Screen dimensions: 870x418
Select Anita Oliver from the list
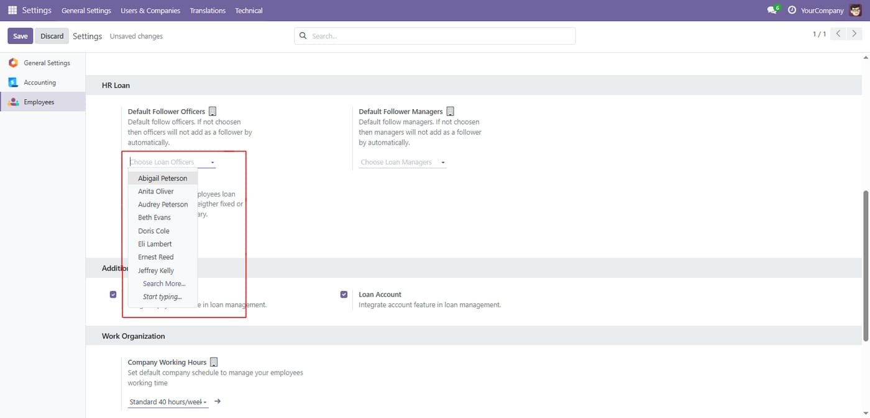pos(163,191)
